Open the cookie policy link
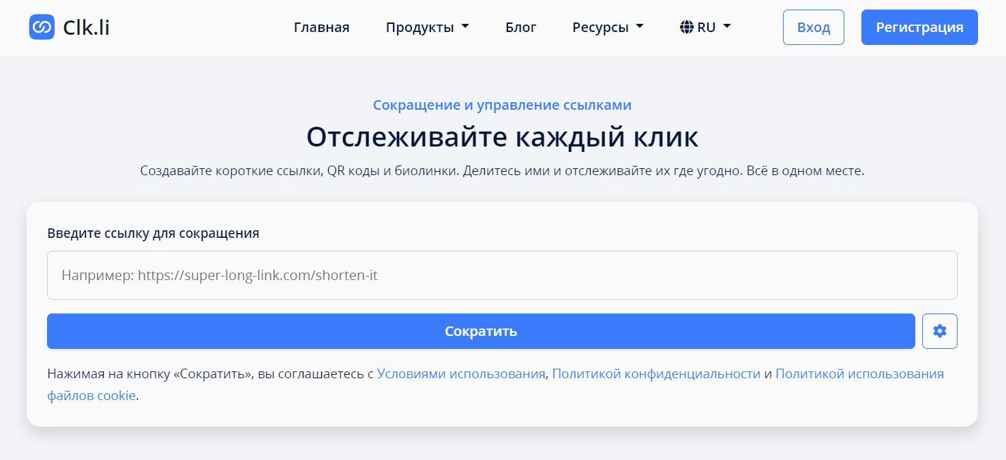This screenshot has height=460, width=1006. tap(859, 373)
